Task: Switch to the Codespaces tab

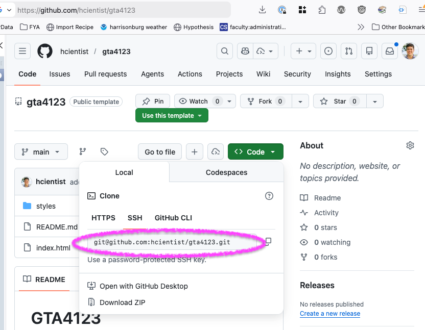Action: pos(226,172)
